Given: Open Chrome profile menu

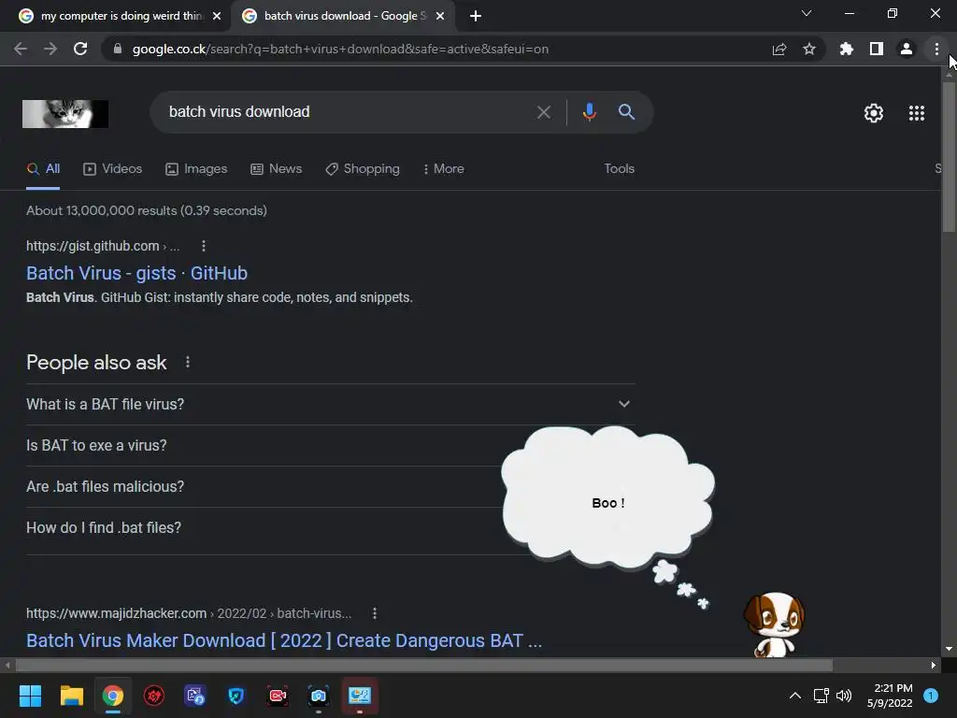Looking at the screenshot, I should [907, 49].
